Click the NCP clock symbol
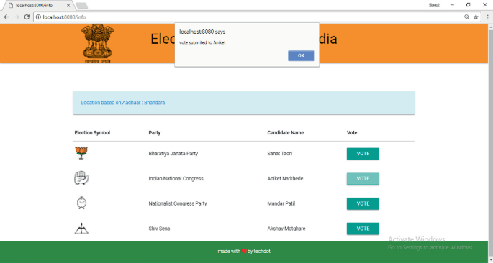This screenshot has width=493, height=263. click(x=81, y=203)
